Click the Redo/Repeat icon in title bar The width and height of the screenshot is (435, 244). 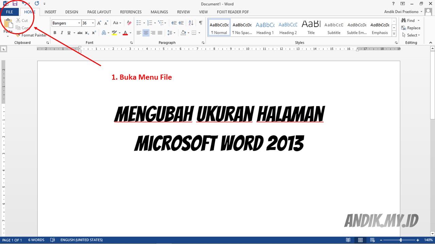tap(37, 3)
